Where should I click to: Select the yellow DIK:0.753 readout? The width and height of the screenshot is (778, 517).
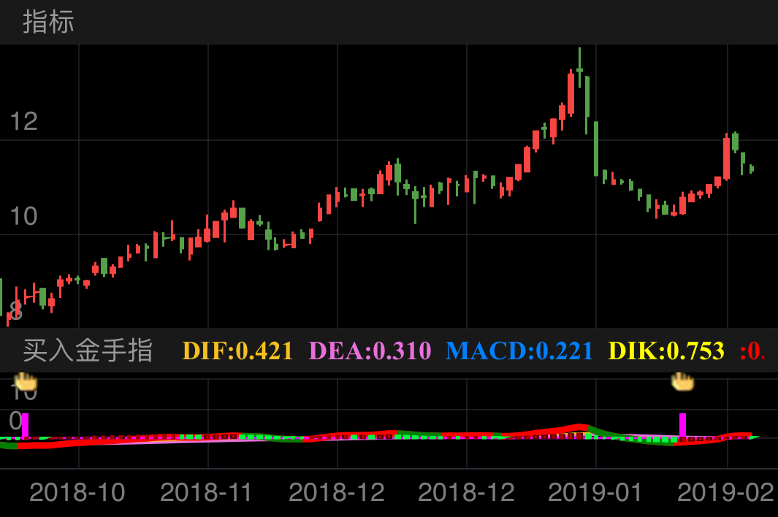[666, 351]
